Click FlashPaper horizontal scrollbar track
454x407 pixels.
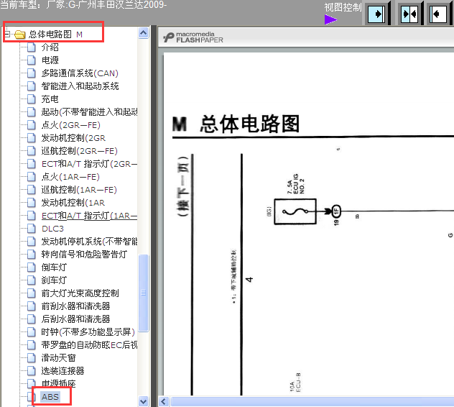point(312,401)
